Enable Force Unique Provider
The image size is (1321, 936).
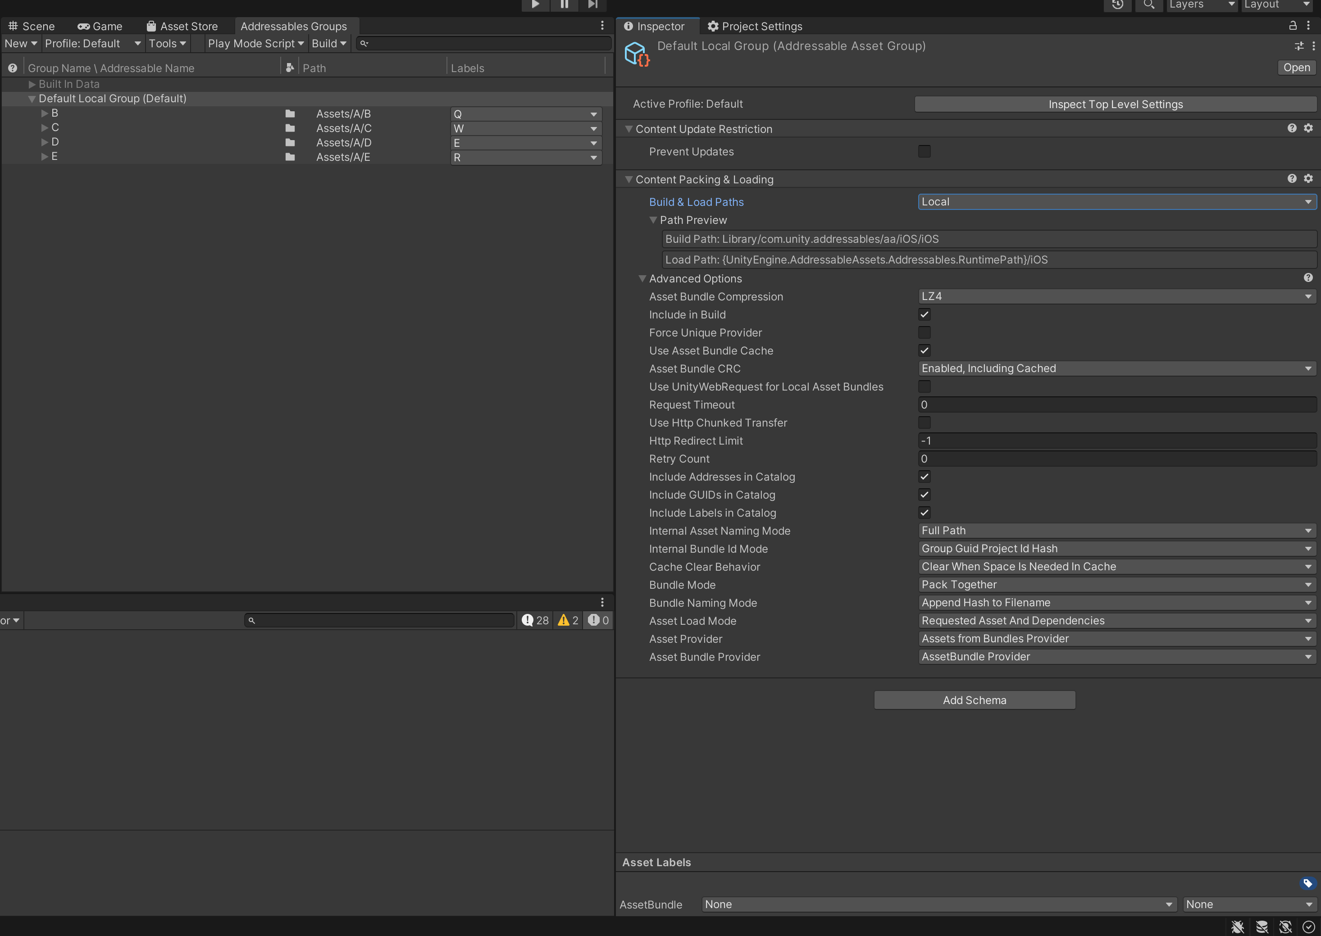click(x=925, y=332)
